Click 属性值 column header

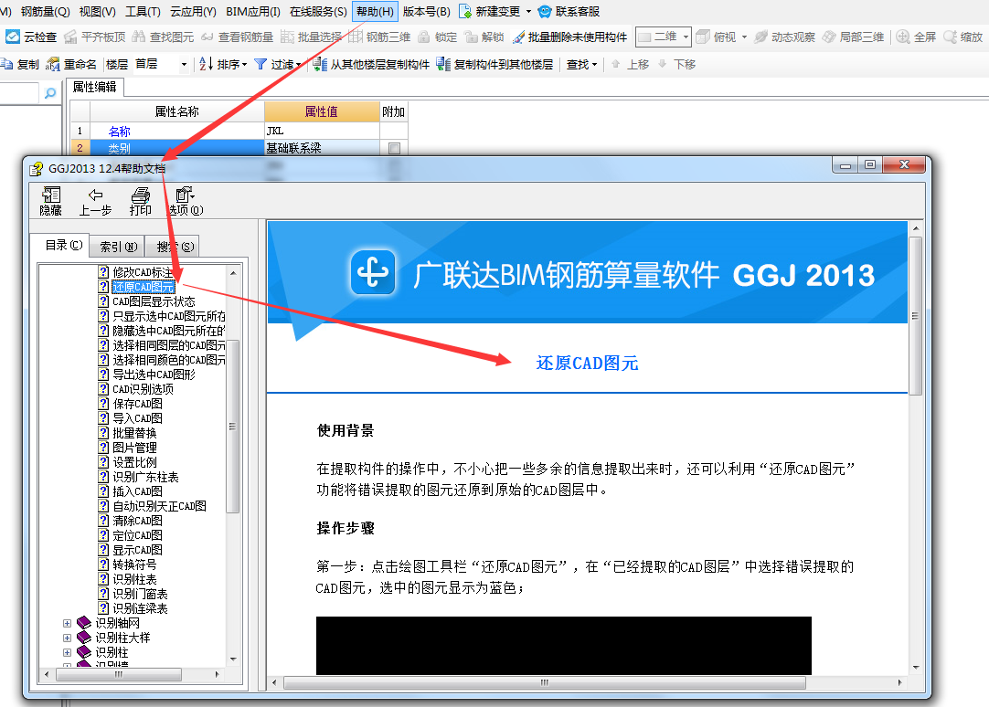click(322, 111)
